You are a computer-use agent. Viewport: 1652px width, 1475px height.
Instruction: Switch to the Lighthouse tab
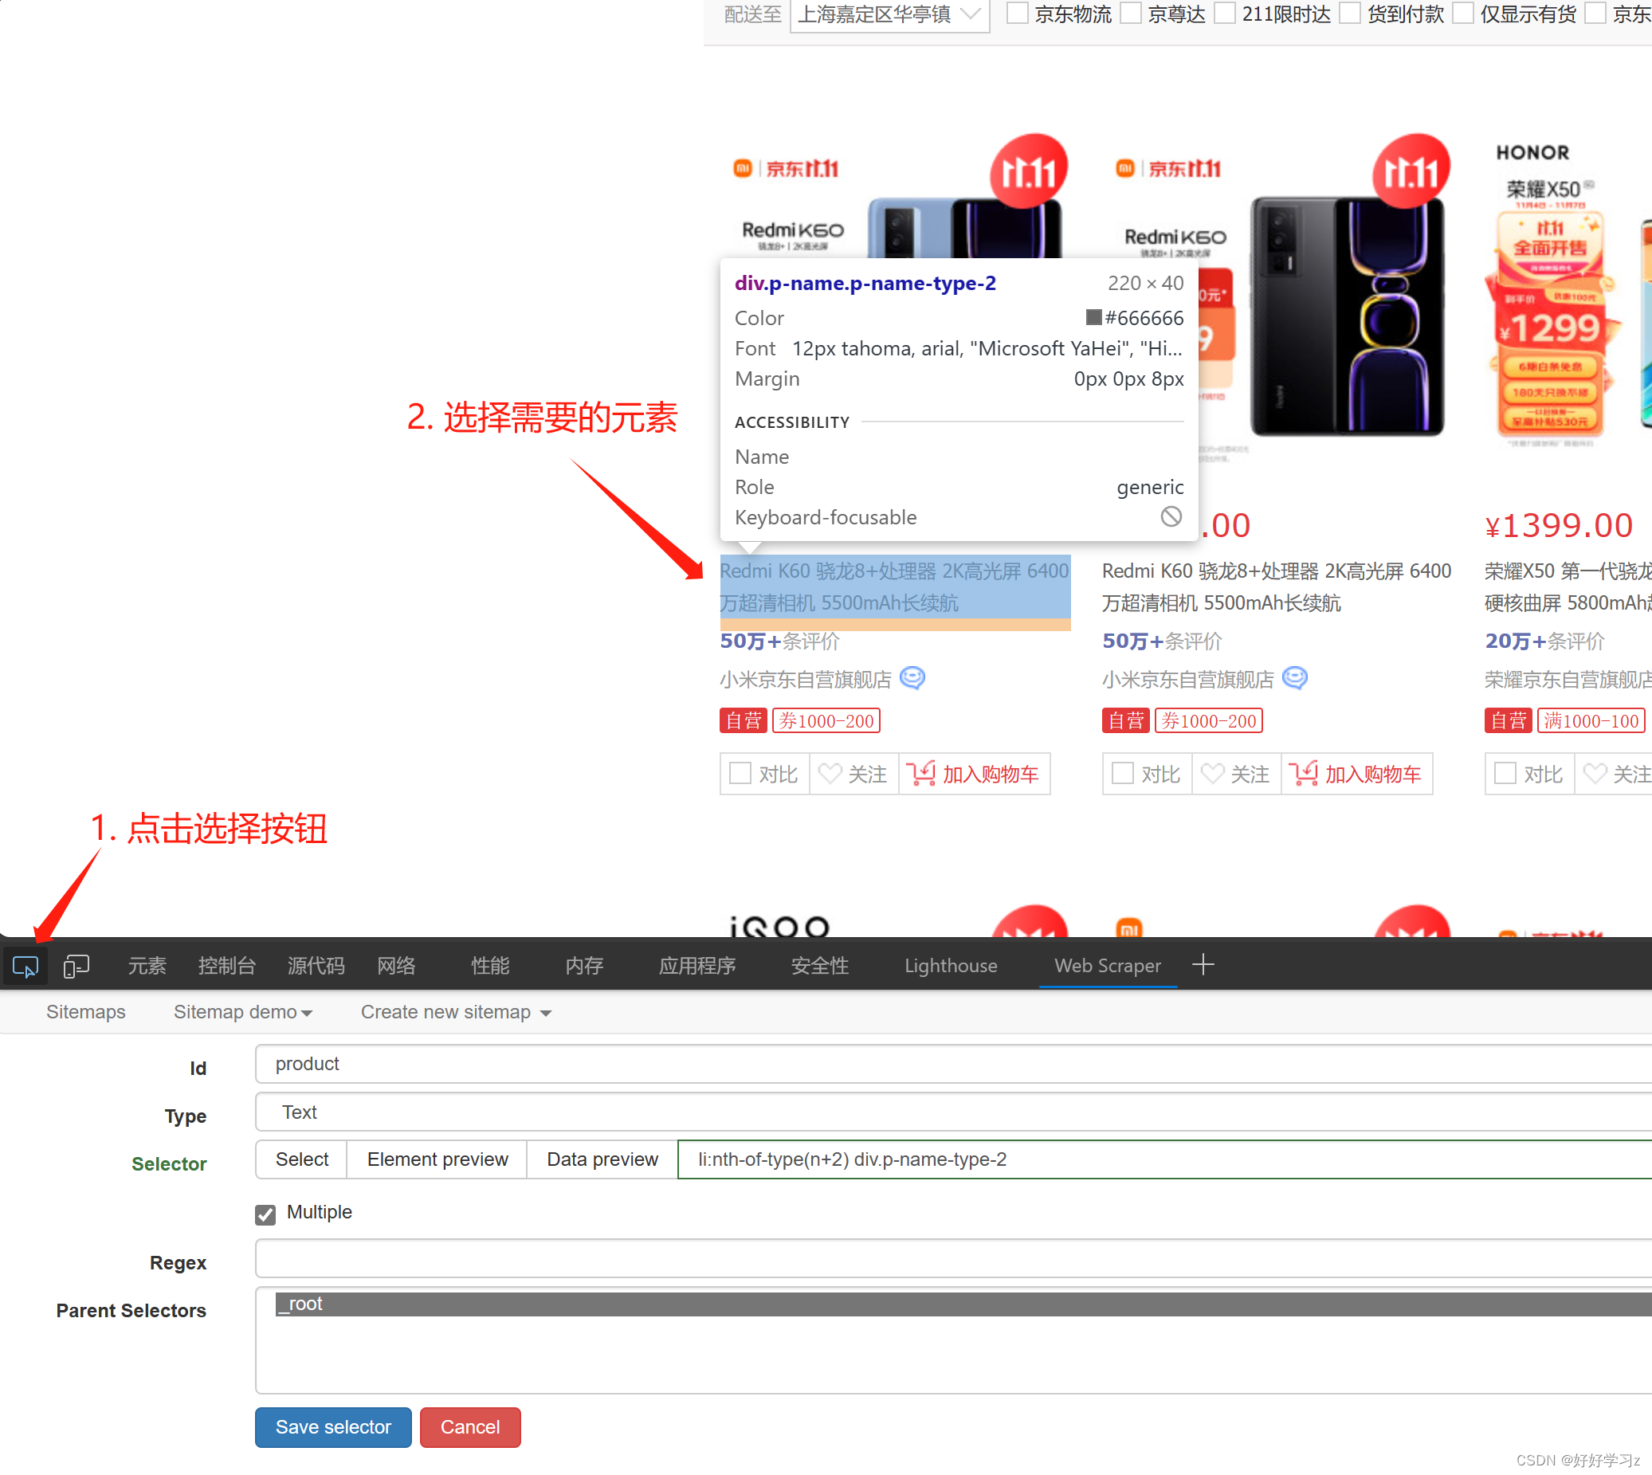[951, 965]
